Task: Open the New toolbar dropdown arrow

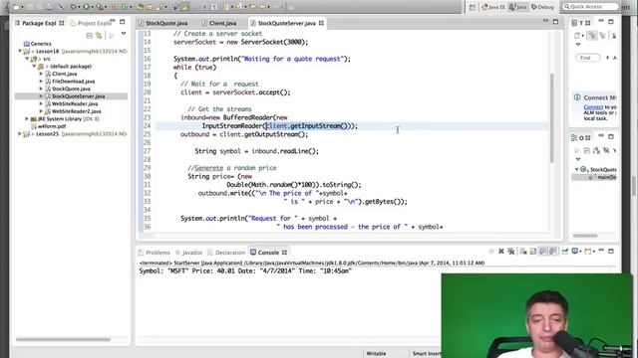Action: pyautogui.click(x=22, y=7)
